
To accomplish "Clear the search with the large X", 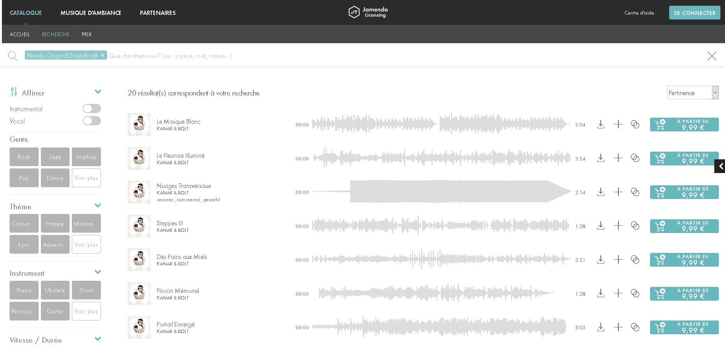I will pyautogui.click(x=712, y=56).
